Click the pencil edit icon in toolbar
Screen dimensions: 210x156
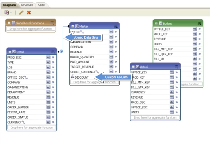pos(21,12)
